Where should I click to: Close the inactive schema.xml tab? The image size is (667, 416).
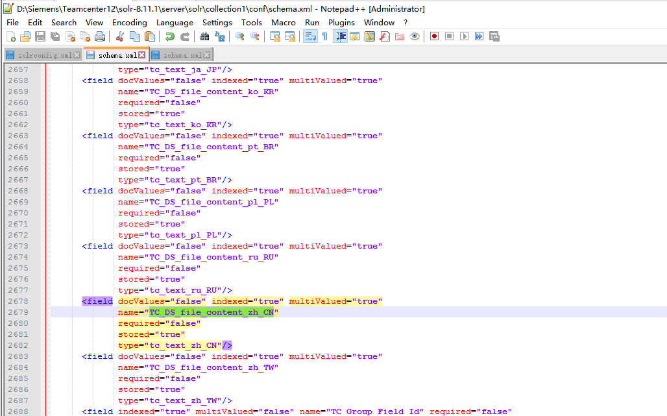[207, 55]
